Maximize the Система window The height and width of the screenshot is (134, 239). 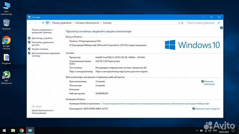coord(211,17)
